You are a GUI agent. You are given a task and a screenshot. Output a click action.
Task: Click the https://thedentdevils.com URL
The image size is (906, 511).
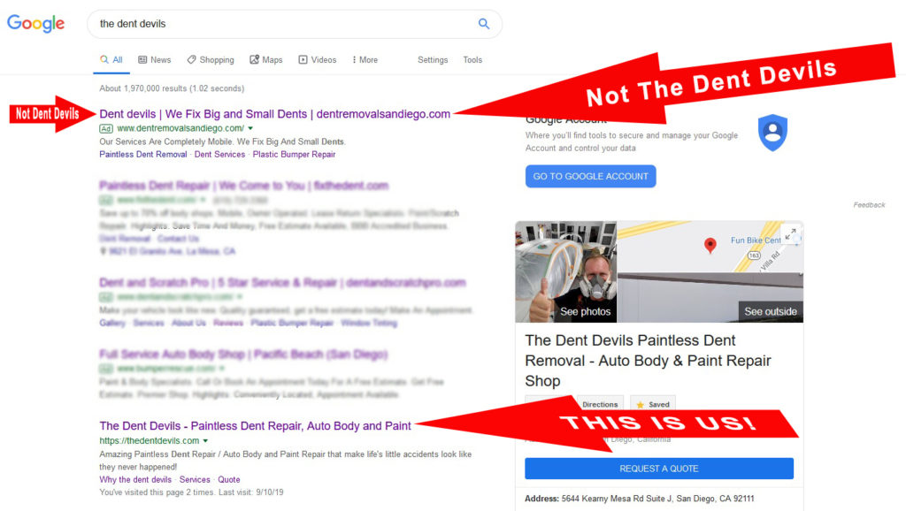click(149, 440)
